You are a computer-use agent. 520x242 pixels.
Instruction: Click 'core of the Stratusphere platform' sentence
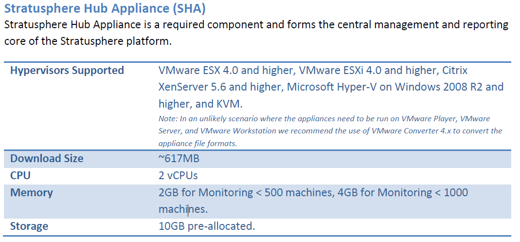coord(88,42)
